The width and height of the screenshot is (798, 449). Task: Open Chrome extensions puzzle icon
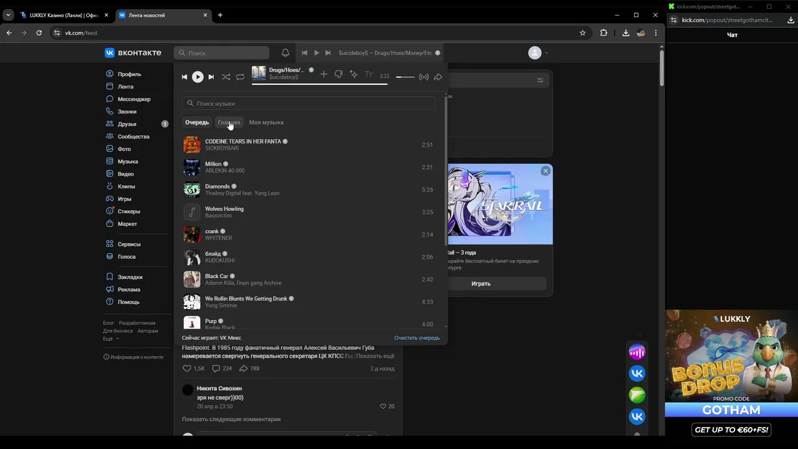(x=603, y=32)
